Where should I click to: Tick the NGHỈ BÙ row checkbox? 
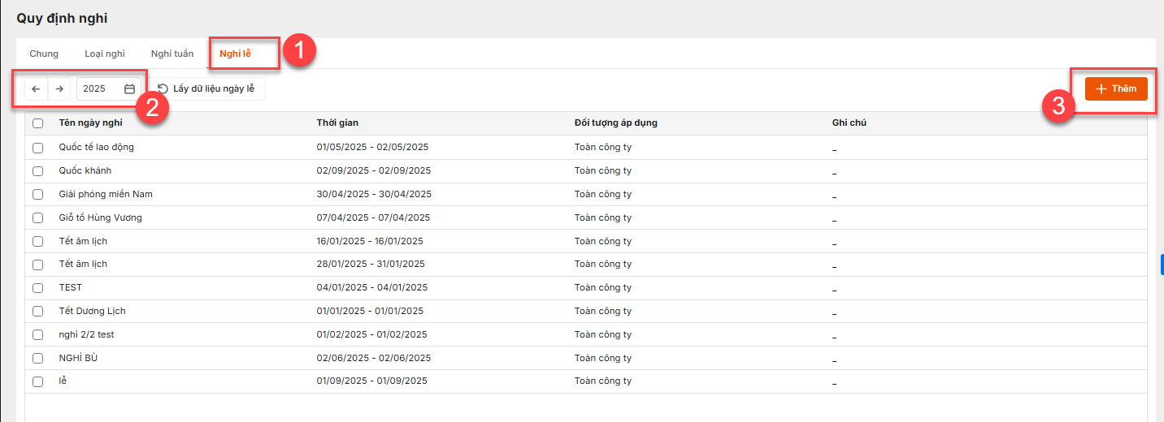pyautogui.click(x=37, y=359)
